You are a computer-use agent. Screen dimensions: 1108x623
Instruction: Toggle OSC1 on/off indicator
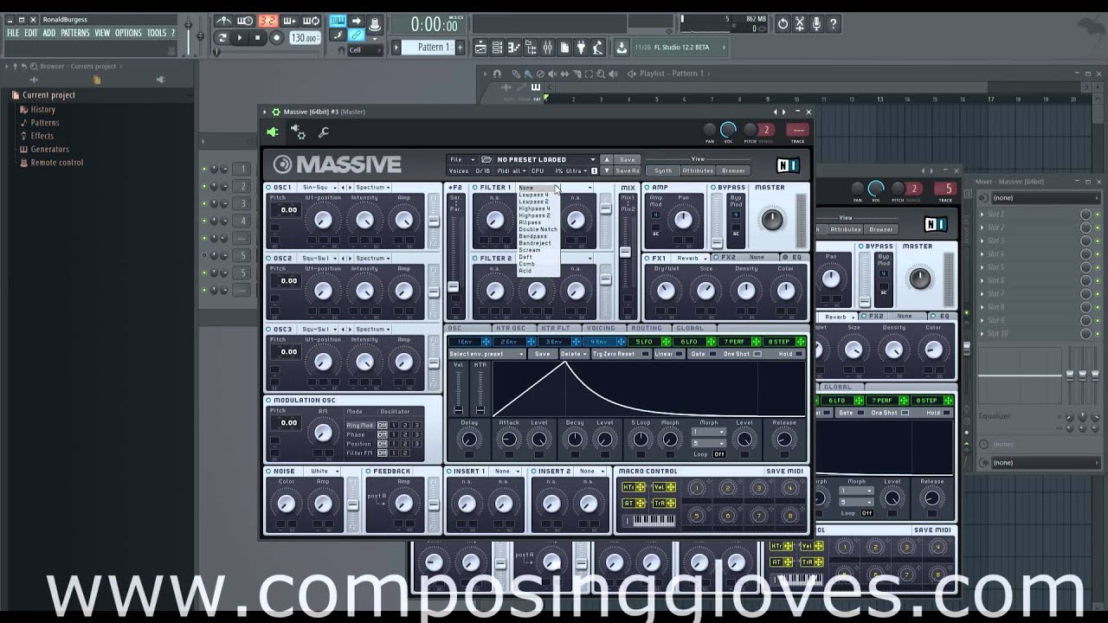[x=269, y=187]
